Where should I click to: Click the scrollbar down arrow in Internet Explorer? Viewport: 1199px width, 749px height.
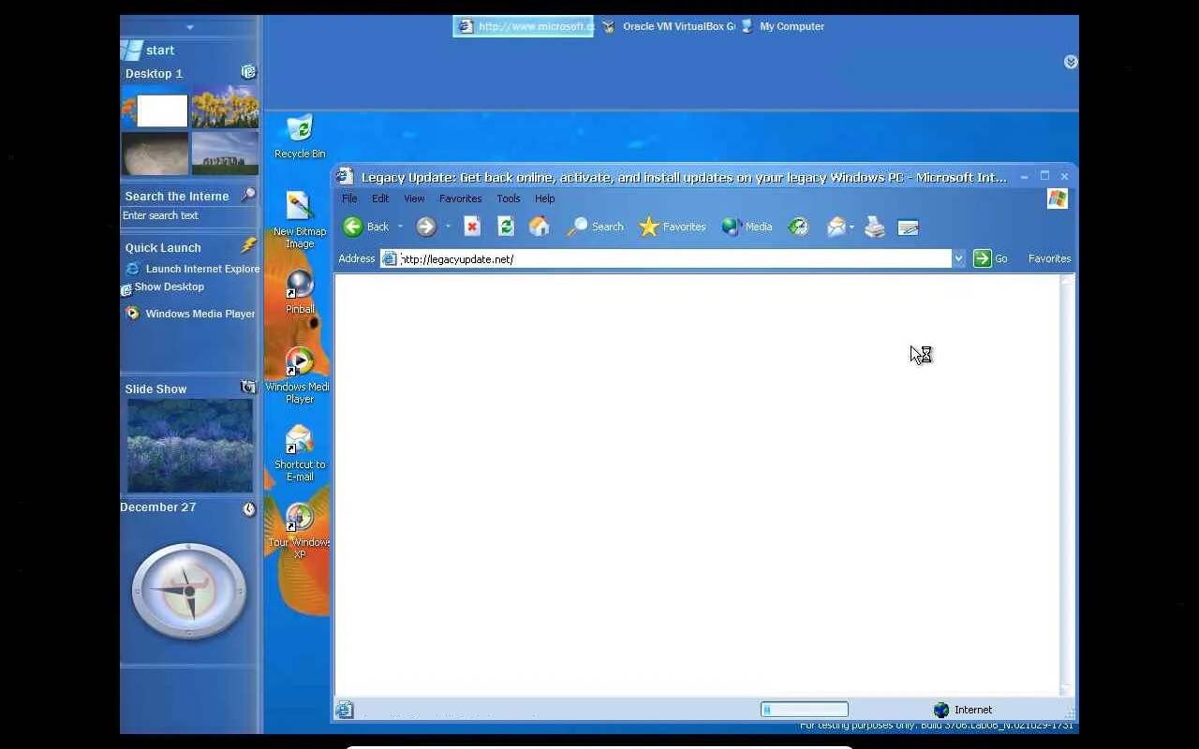coord(1066,689)
